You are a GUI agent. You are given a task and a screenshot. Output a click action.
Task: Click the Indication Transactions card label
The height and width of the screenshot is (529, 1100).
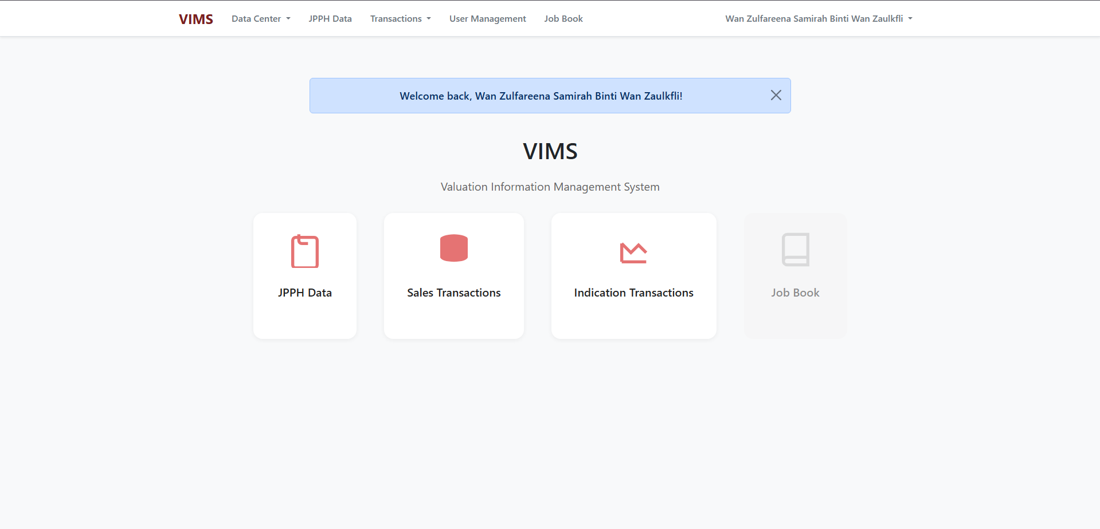click(633, 293)
